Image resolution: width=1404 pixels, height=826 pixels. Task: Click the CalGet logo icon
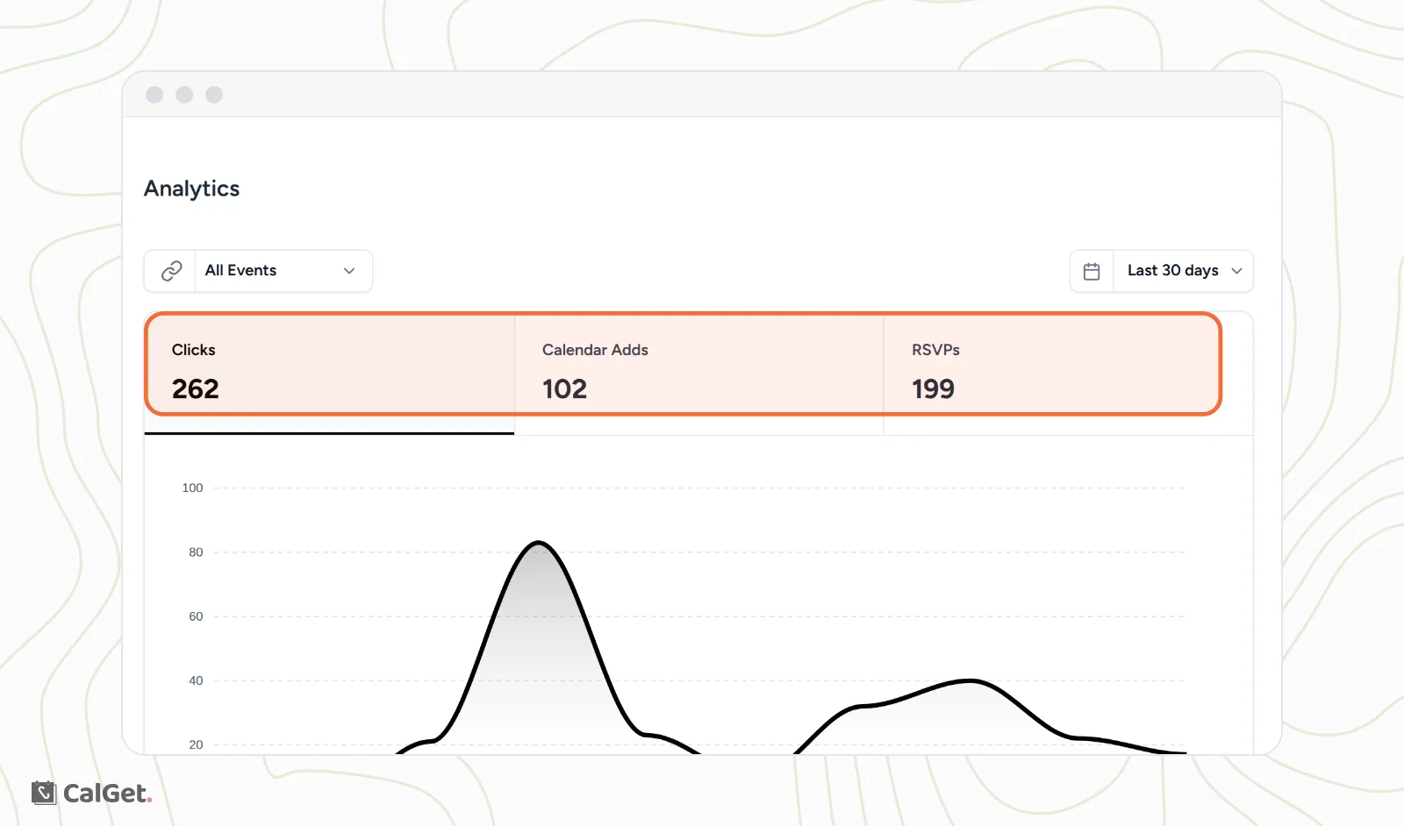coord(43,793)
